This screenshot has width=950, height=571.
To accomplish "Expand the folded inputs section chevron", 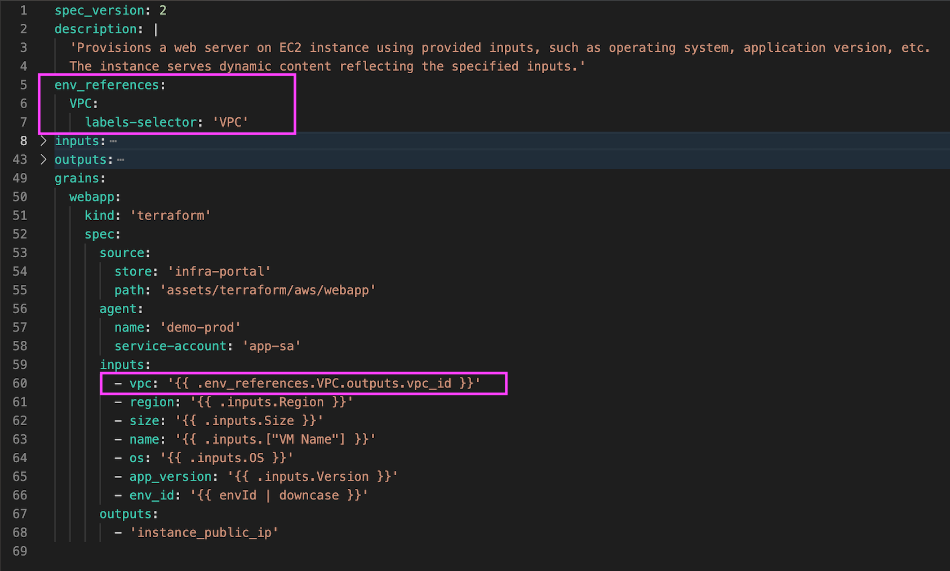I will click(43, 141).
